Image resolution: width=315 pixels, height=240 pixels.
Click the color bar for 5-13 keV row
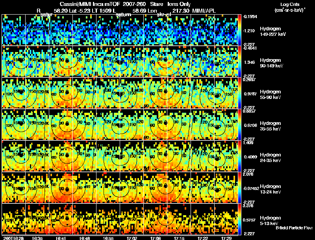[x=239, y=219]
